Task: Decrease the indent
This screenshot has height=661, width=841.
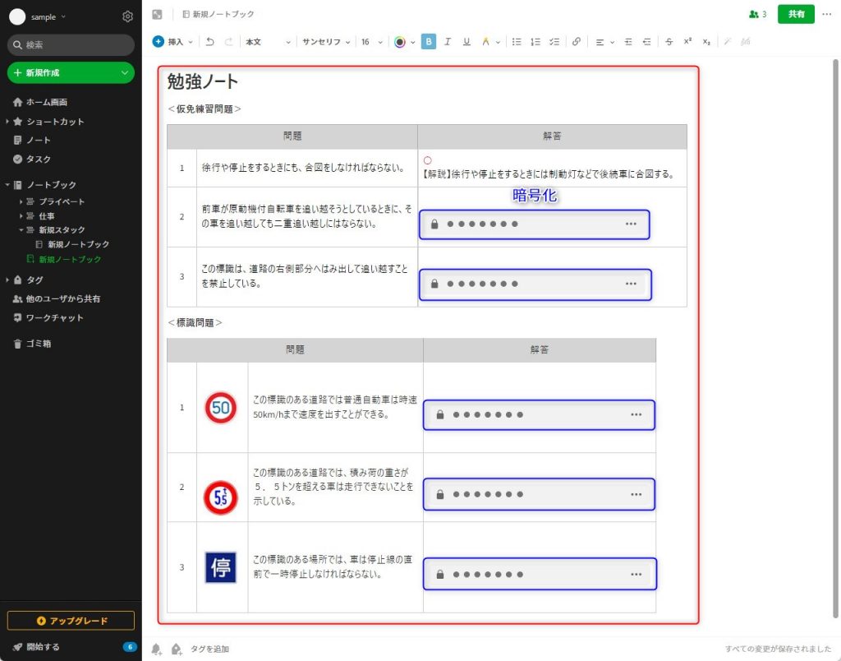Action: pos(647,42)
